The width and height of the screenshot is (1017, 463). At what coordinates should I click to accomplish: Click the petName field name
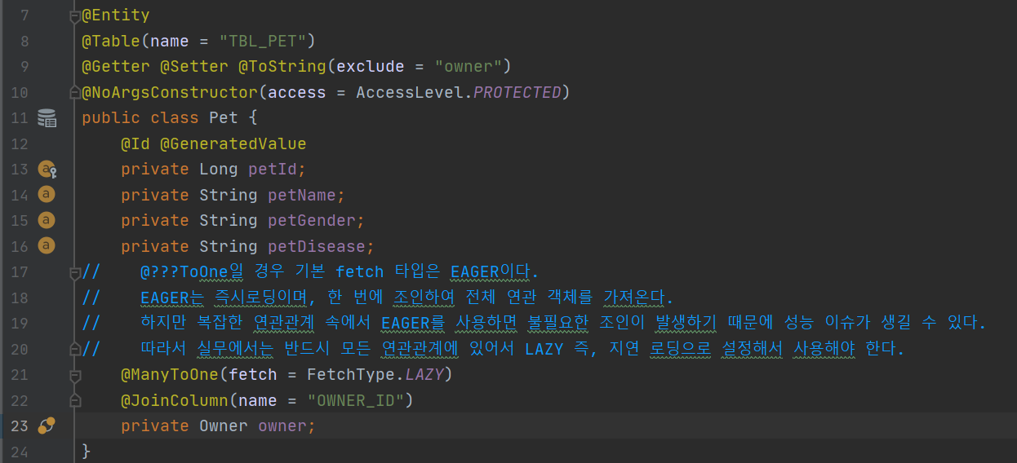302,195
